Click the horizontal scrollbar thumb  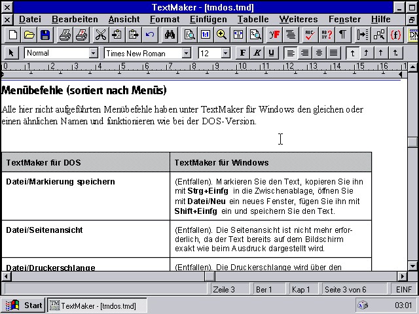[209, 276]
